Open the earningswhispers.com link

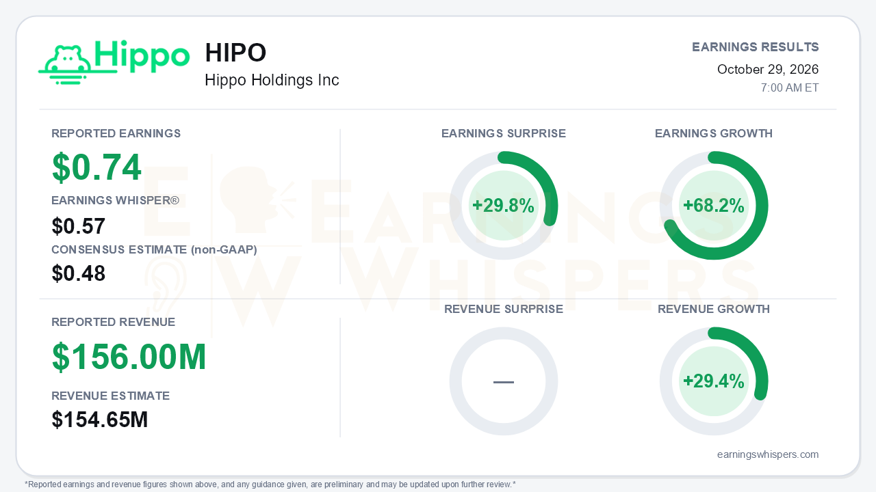(768, 454)
